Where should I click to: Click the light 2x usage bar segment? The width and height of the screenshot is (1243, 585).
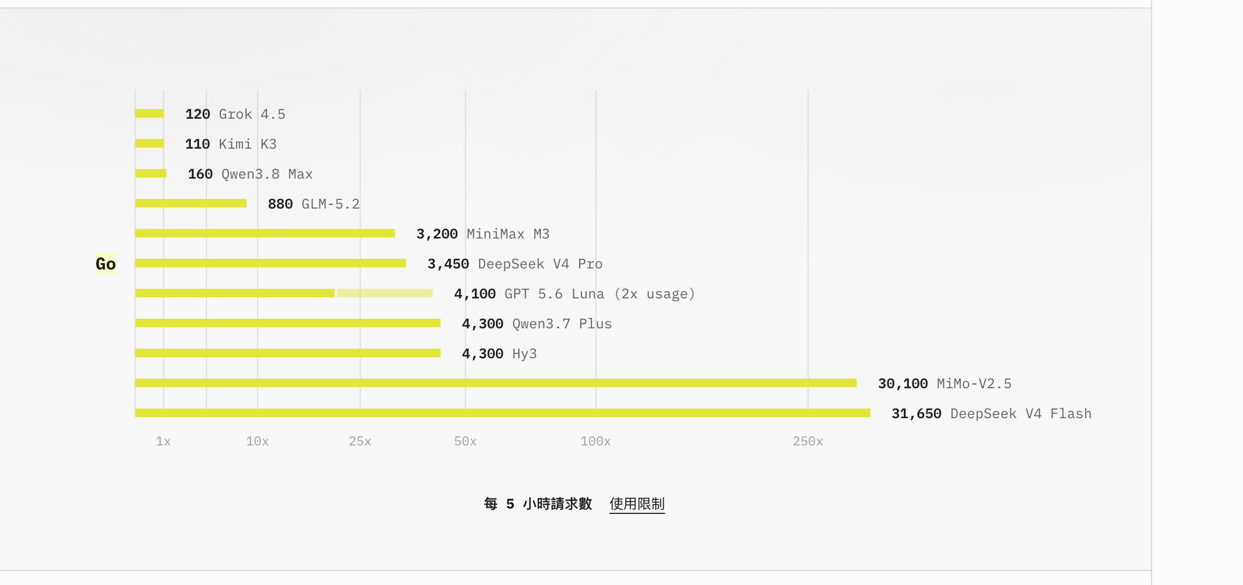pyautogui.click(x=385, y=293)
